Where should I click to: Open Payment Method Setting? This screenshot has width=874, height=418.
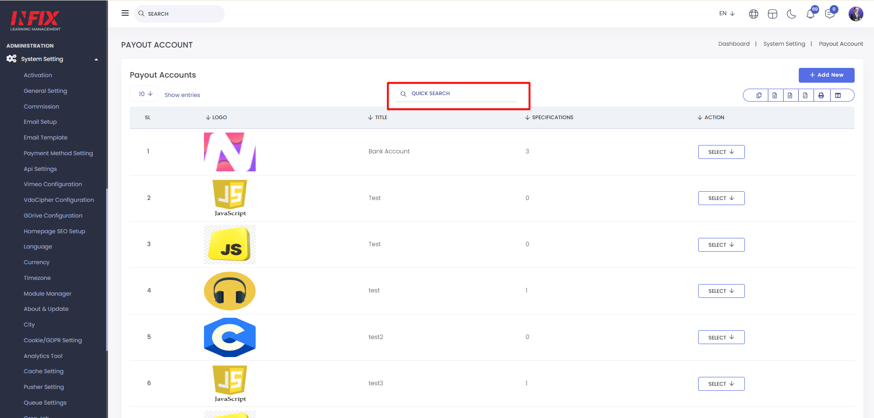[58, 153]
